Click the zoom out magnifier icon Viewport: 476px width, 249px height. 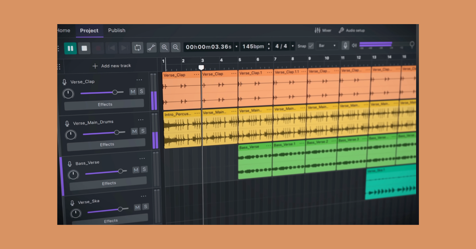(176, 47)
